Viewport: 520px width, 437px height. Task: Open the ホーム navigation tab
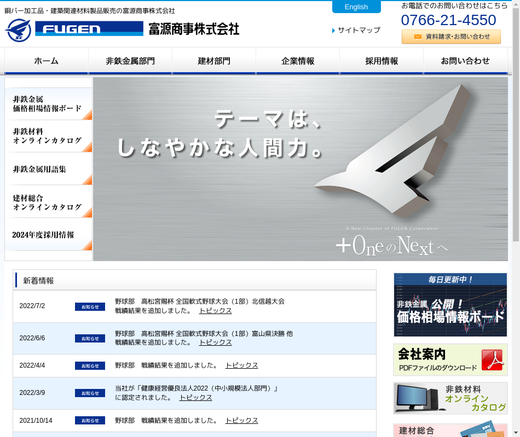(x=47, y=61)
